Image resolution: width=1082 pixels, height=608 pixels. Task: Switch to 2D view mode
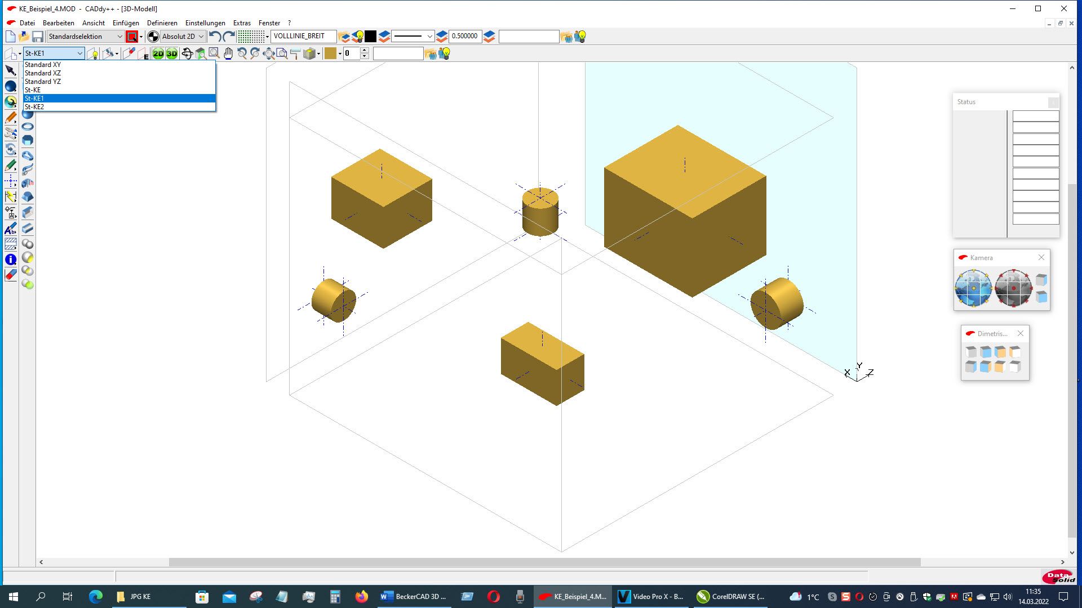click(158, 53)
